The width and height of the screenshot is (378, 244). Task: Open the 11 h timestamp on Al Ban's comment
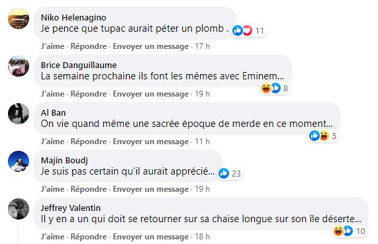(x=203, y=142)
